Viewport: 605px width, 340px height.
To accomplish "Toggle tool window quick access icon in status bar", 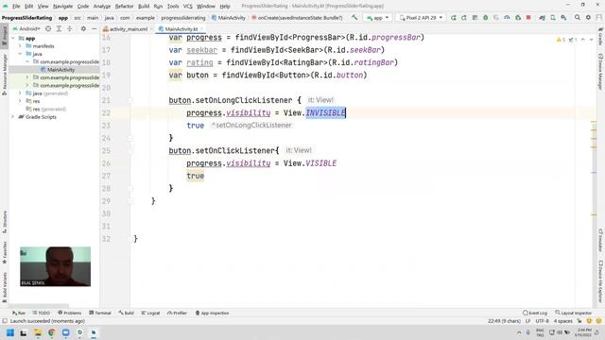I will [x=5, y=321].
